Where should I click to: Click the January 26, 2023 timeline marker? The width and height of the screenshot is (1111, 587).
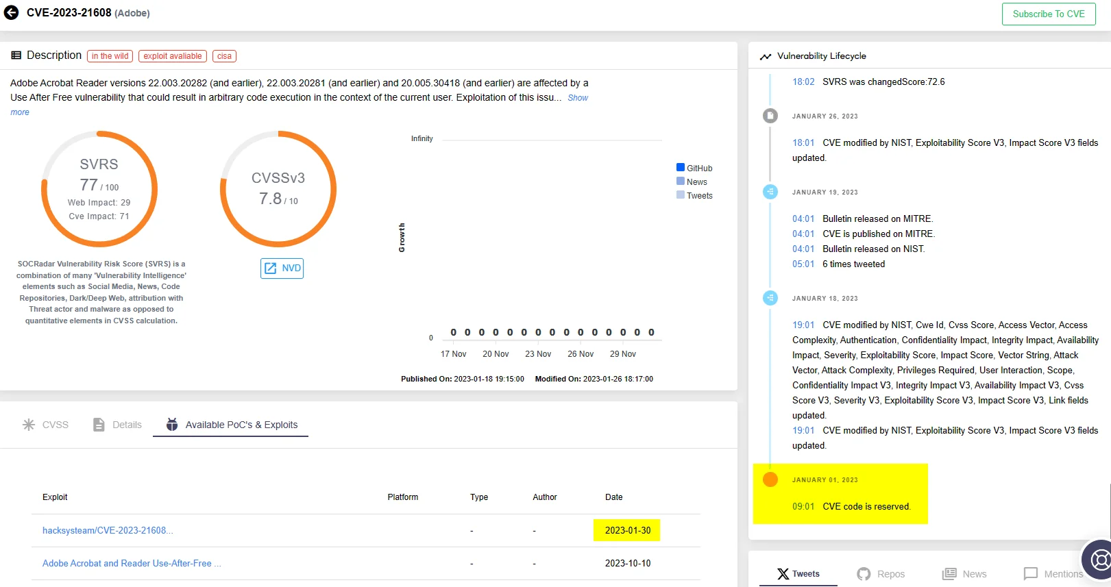[x=770, y=116]
